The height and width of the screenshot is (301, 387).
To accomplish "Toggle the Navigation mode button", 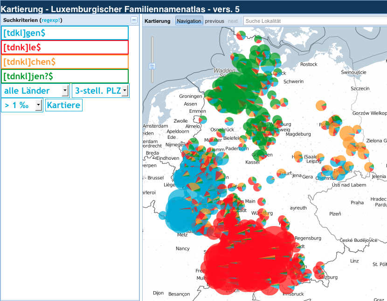I will coord(189,21).
